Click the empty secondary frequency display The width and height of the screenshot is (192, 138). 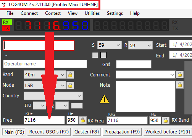click(x=131, y=25)
